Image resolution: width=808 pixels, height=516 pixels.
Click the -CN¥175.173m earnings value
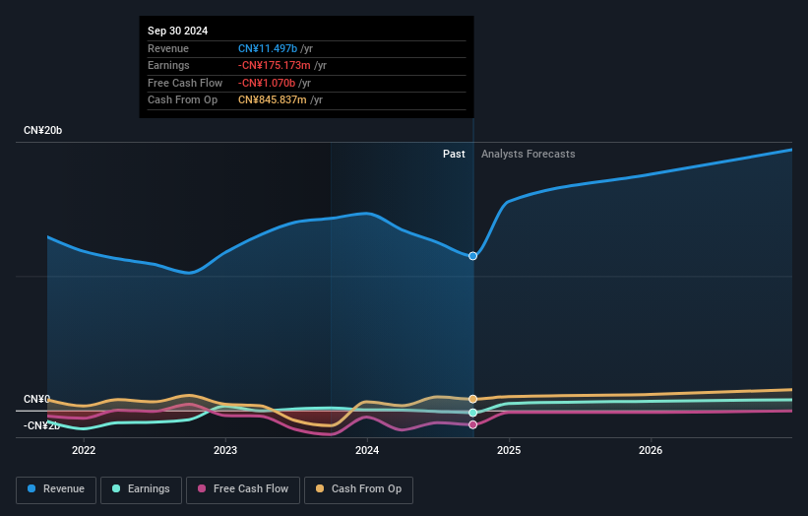pyautogui.click(x=275, y=65)
